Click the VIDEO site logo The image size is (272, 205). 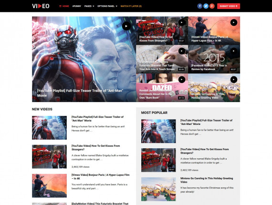point(41,6)
